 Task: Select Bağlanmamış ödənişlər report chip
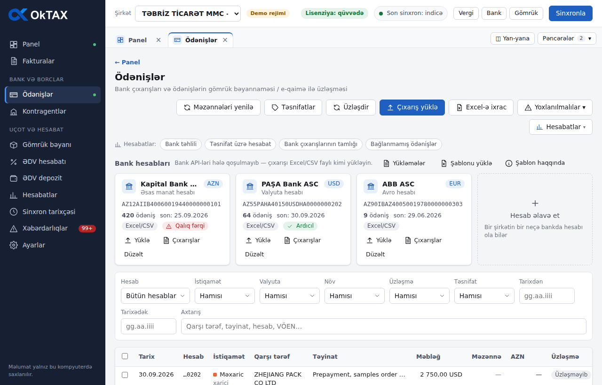pyautogui.click(x=404, y=144)
